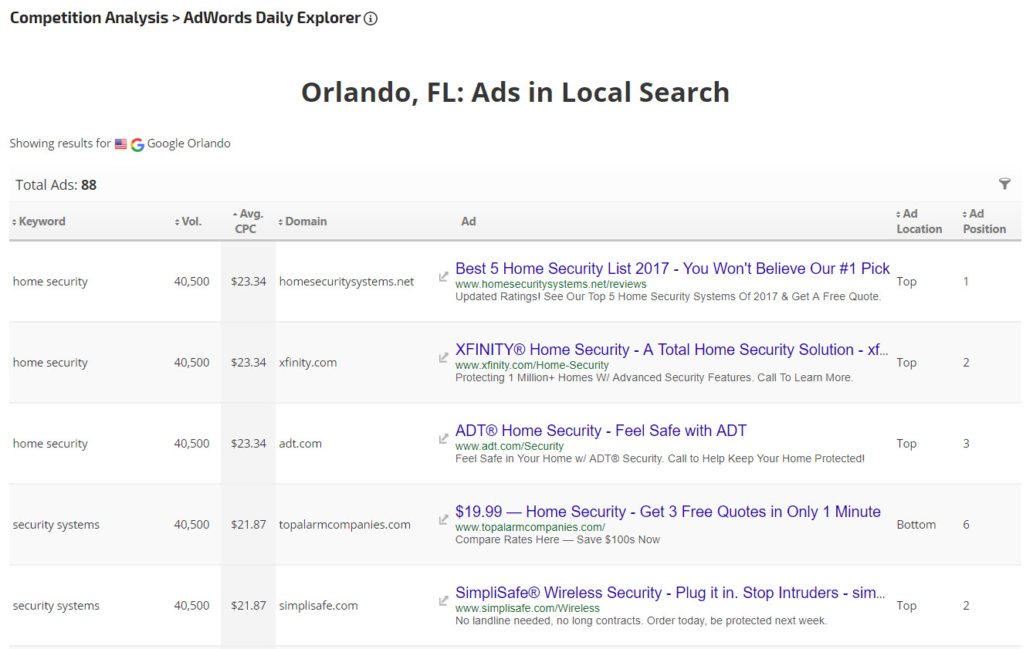Image resolution: width=1033 pixels, height=649 pixels.
Task: Open Best 5 Home Security List ad link
Action: [672, 269]
